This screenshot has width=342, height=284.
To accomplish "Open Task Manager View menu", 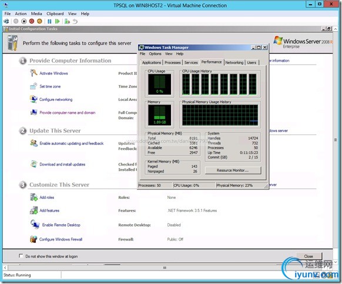I will coord(169,54).
